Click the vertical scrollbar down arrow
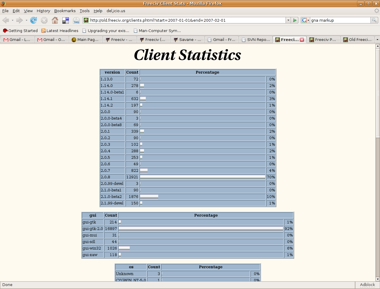The height and width of the screenshot is (289, 380). coord(378,279)
